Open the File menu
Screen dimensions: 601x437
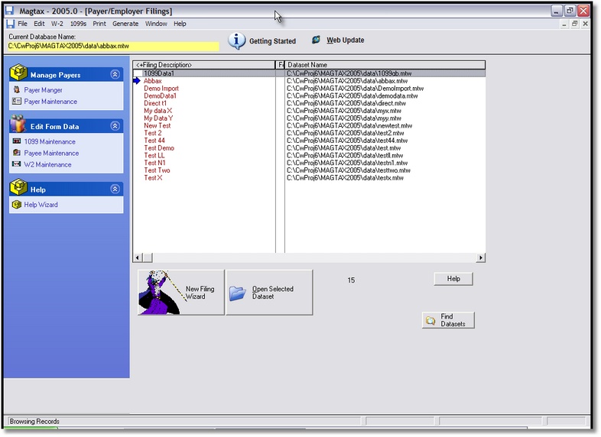coord(23,24)
